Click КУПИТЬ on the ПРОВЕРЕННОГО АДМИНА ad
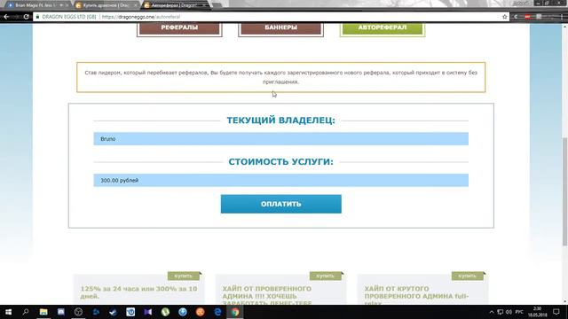 coord(326,276)
